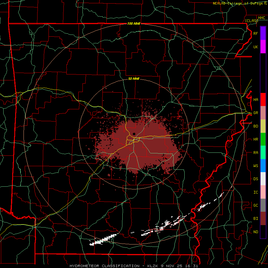Click the magenta UK color swatch
268x268 pixels.
[x=263, y=47]
